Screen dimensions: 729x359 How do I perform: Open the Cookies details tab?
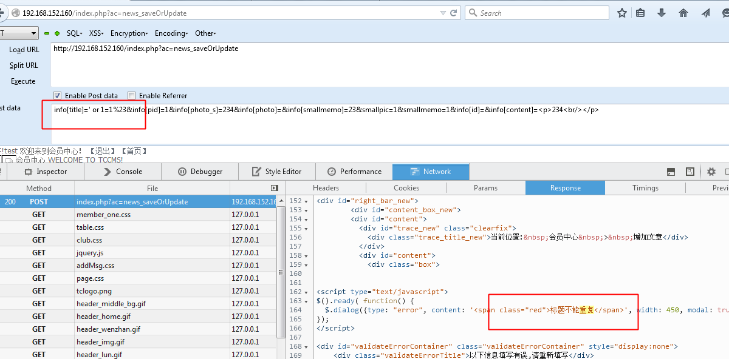pyautogui.click(x=406, y=188)
